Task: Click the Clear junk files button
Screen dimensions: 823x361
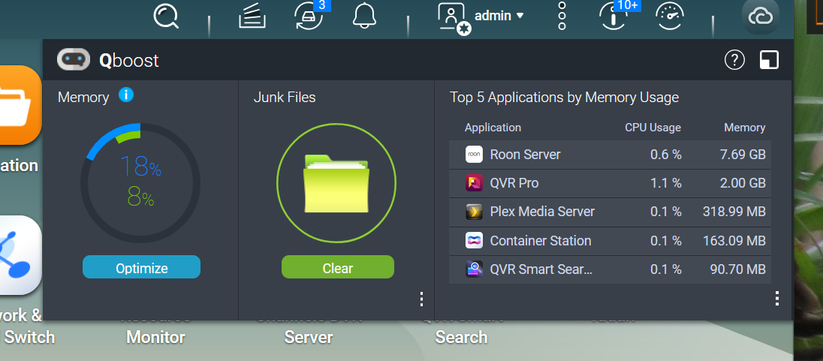Action: [x=337, y=267]
